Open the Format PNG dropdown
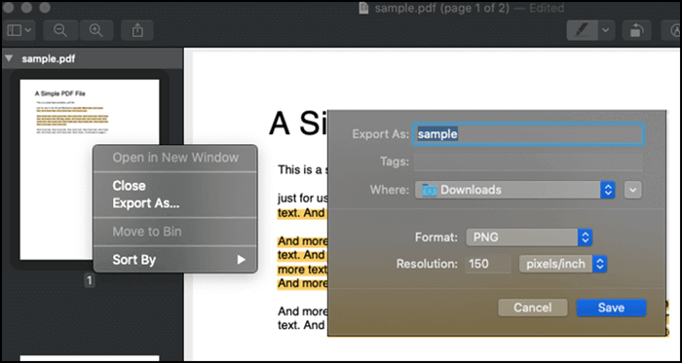This screenshot has width=682, height=363. (529, 237)
